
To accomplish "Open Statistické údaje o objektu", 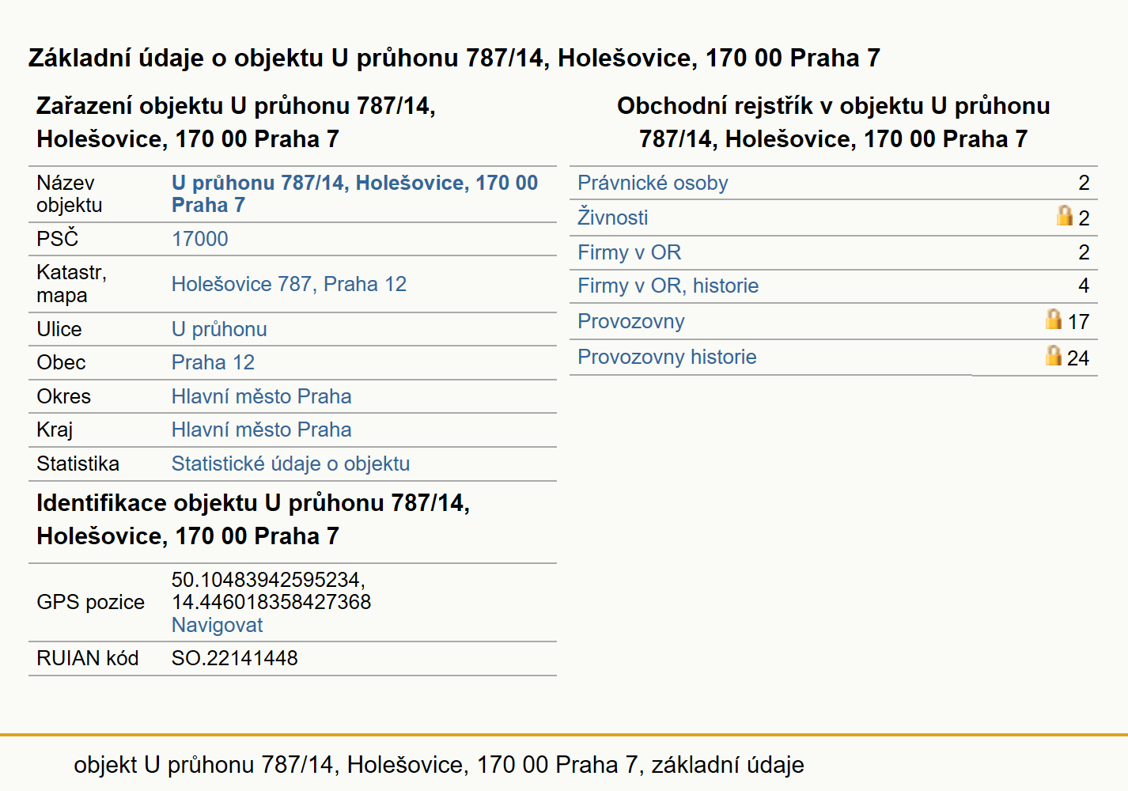I will click(290, 464).
